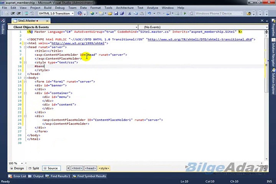Click the Copy icon

tap(136, 13)
